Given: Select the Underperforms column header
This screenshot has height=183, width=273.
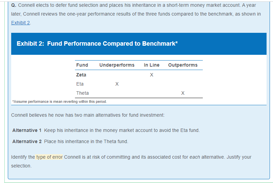Looking at the screenshot, I should coord(117,65).
